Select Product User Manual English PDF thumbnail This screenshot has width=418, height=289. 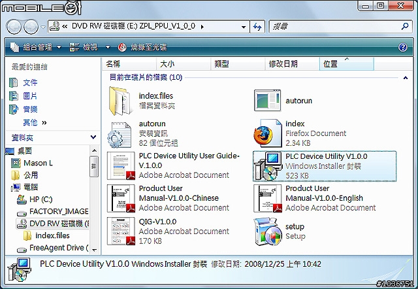(x=268, y=199)
